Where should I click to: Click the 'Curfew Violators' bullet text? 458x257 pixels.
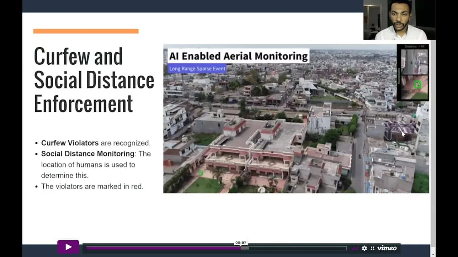[70, 143]
